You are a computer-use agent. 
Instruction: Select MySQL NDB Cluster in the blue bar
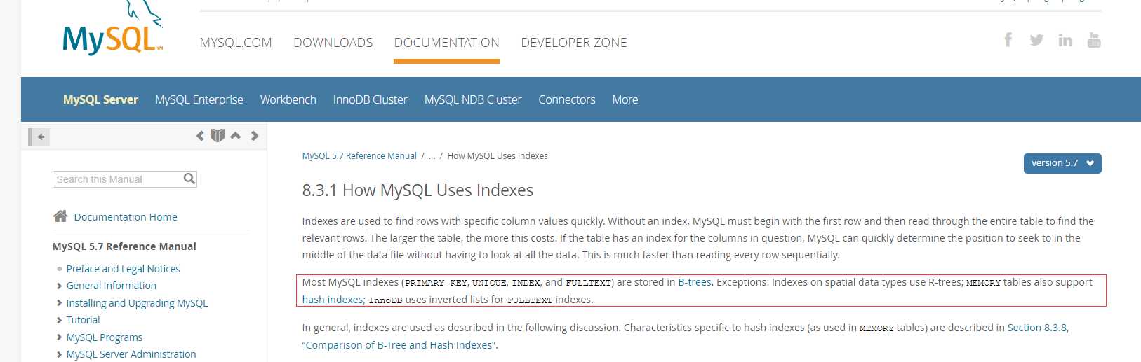473,99
